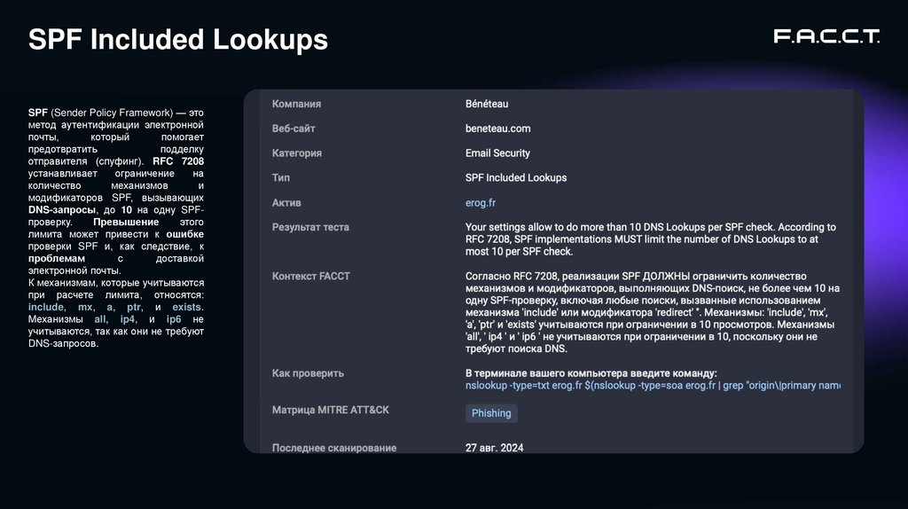
Task: Click the Матрица MITRE ATT&CK label
Action: point(330,411)
